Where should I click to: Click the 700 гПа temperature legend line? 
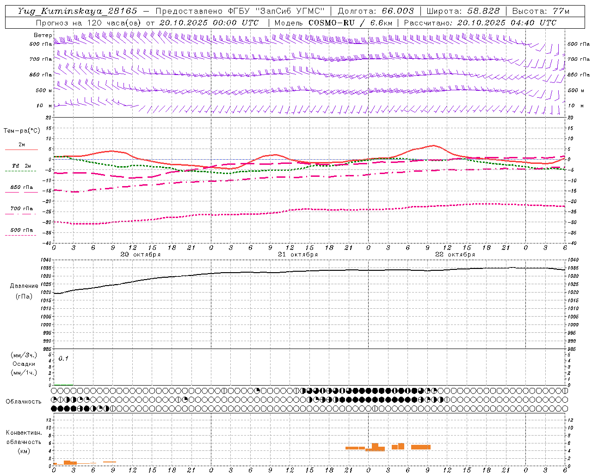click(x=21, y=214)
